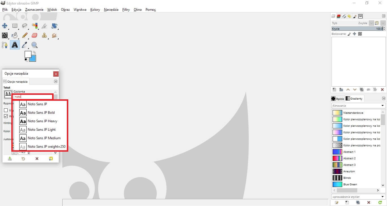Open gradients dock tab configuration menu
The height and width of the screenshot is (206, 387).
pyautogui.click(x=384, y=98)
